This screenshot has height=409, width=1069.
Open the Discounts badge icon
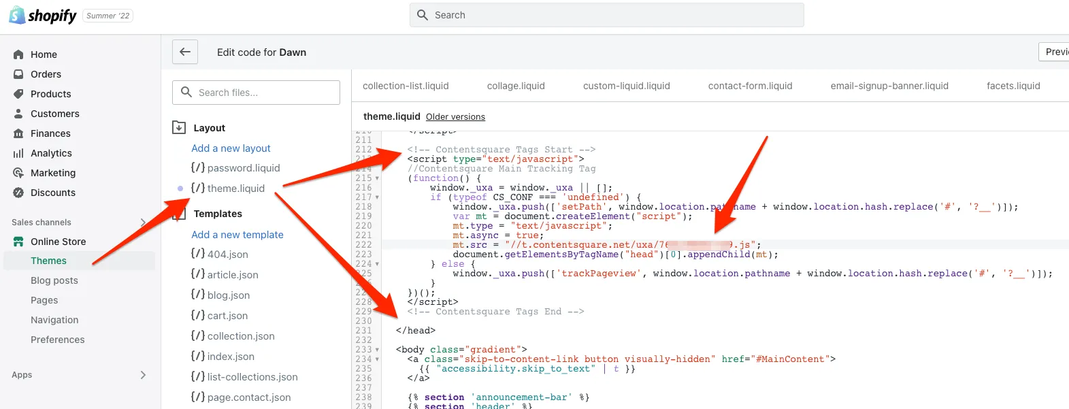pyautogui.click(x=18, y=193)
